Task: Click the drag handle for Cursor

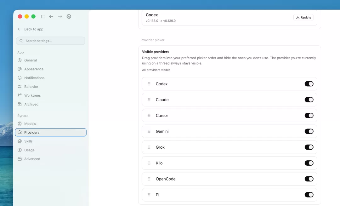Action: click(149, 116)
